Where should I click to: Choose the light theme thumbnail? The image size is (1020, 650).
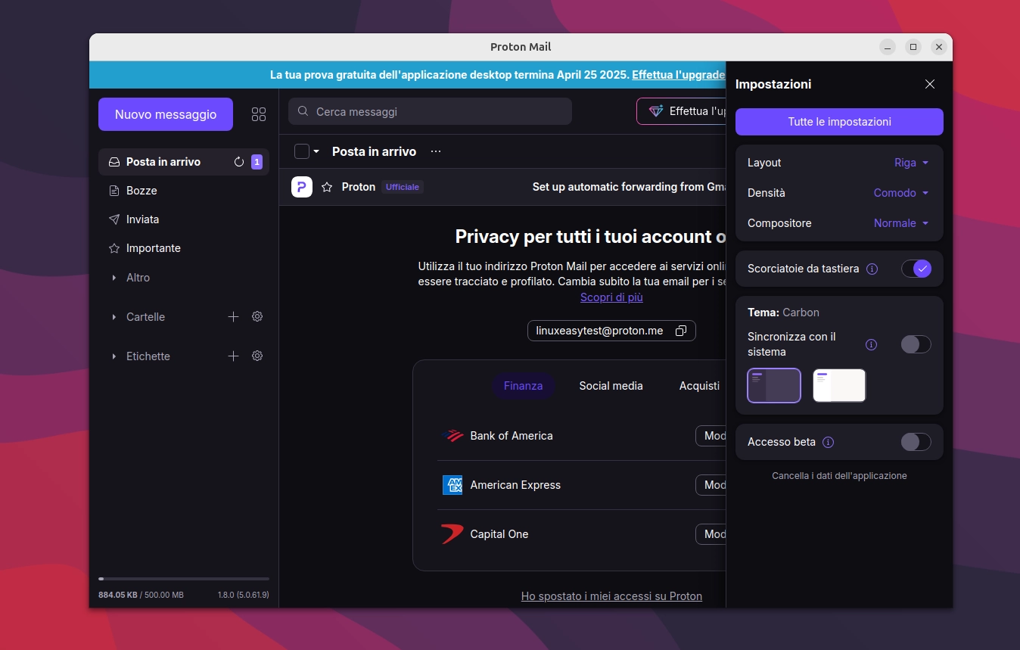tap(839, 386)
